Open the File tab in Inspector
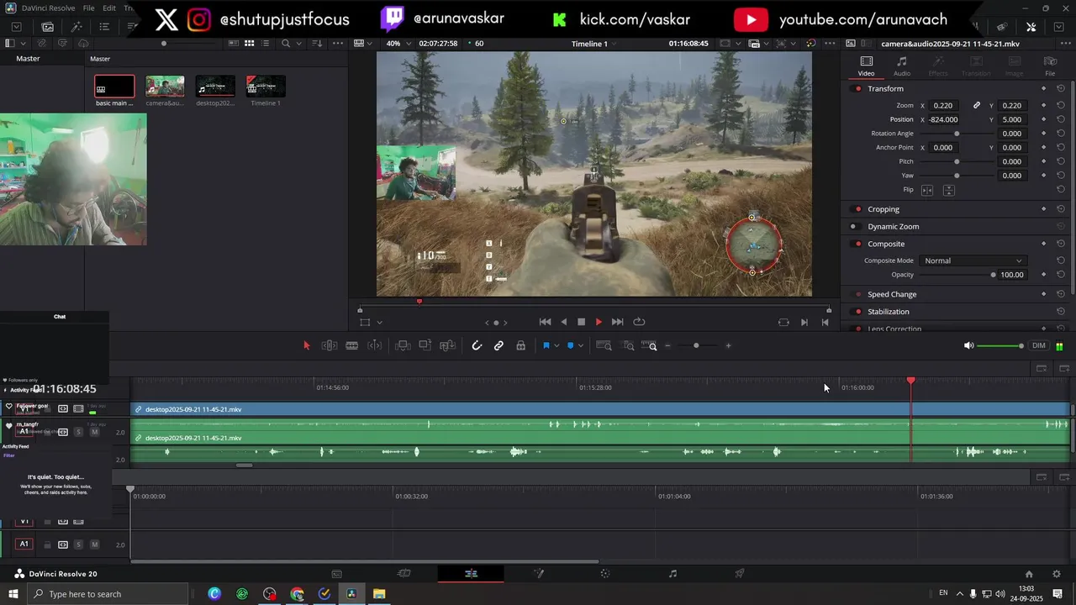Screen dimensions: 1076x605 point(1050,66)
